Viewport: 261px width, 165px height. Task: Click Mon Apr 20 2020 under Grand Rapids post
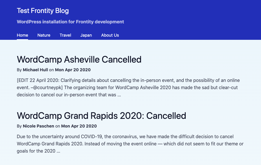[79, 126]
